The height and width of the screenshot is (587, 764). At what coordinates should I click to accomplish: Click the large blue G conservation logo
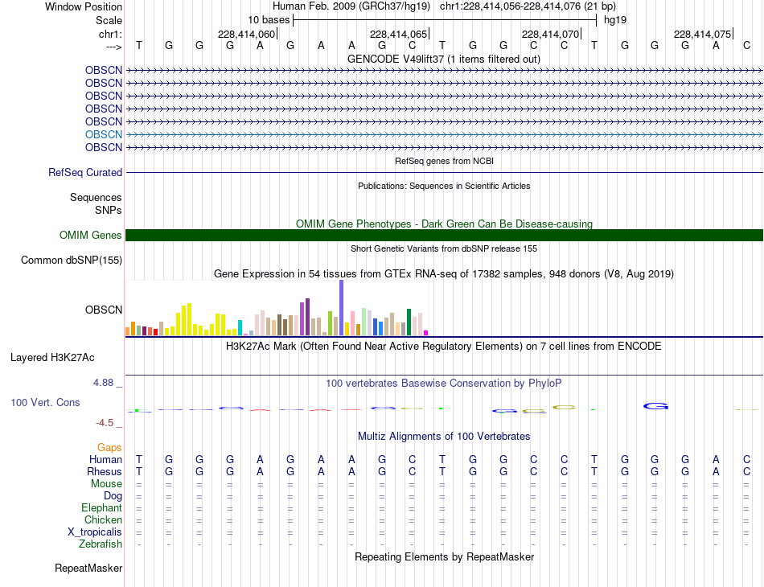click(x=655, y=406)
